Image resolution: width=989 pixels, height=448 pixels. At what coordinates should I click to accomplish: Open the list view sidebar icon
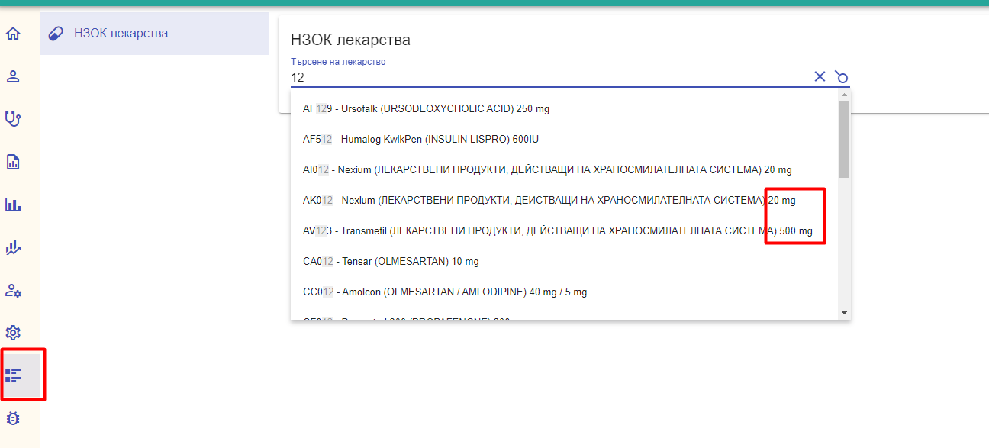[13, 375]
